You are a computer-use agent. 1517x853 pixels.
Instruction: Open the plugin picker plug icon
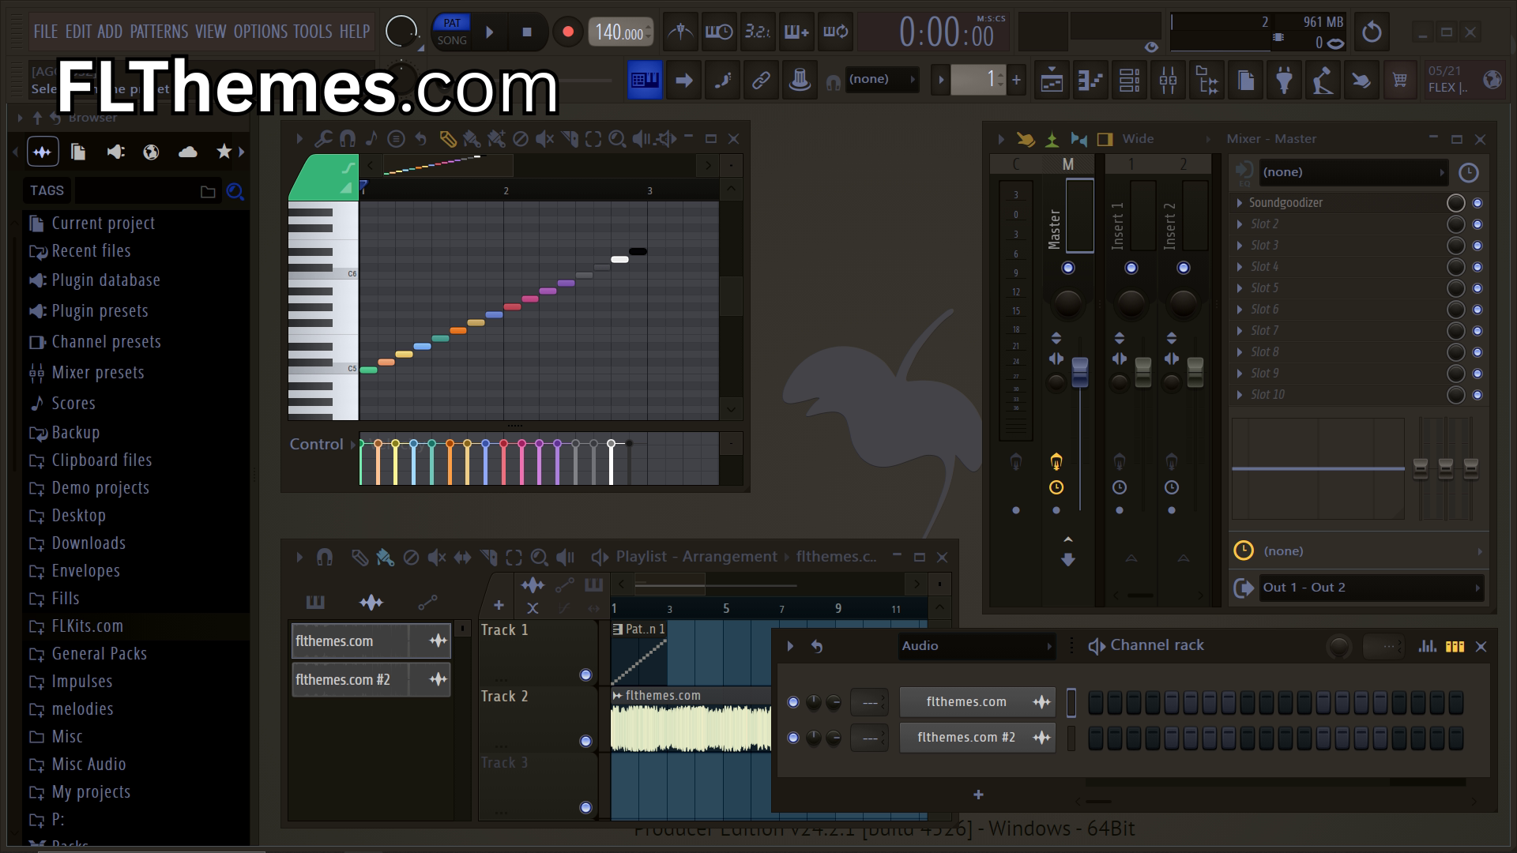pyautogui.click(x=1284, y=80)
